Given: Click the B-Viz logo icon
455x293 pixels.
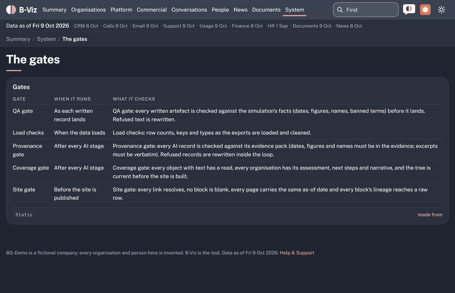Looking at the screenshot, I should 11,10.
